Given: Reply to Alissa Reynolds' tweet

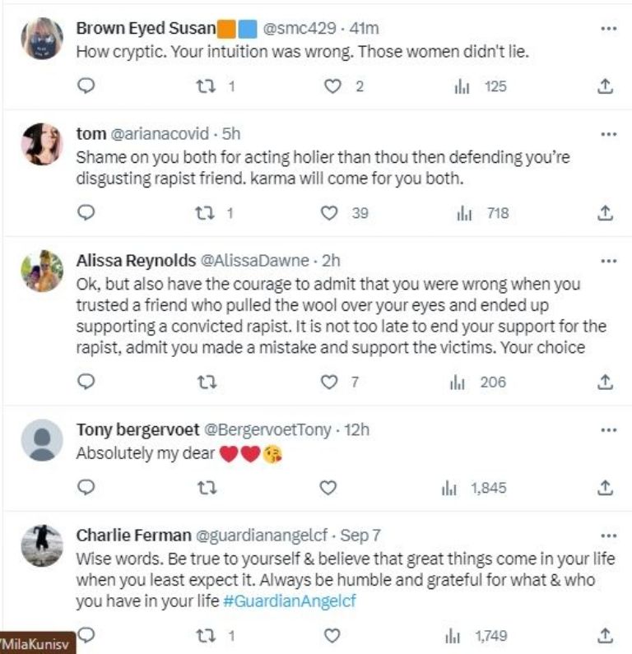Looking at the screenshot, I should [86, 382].
